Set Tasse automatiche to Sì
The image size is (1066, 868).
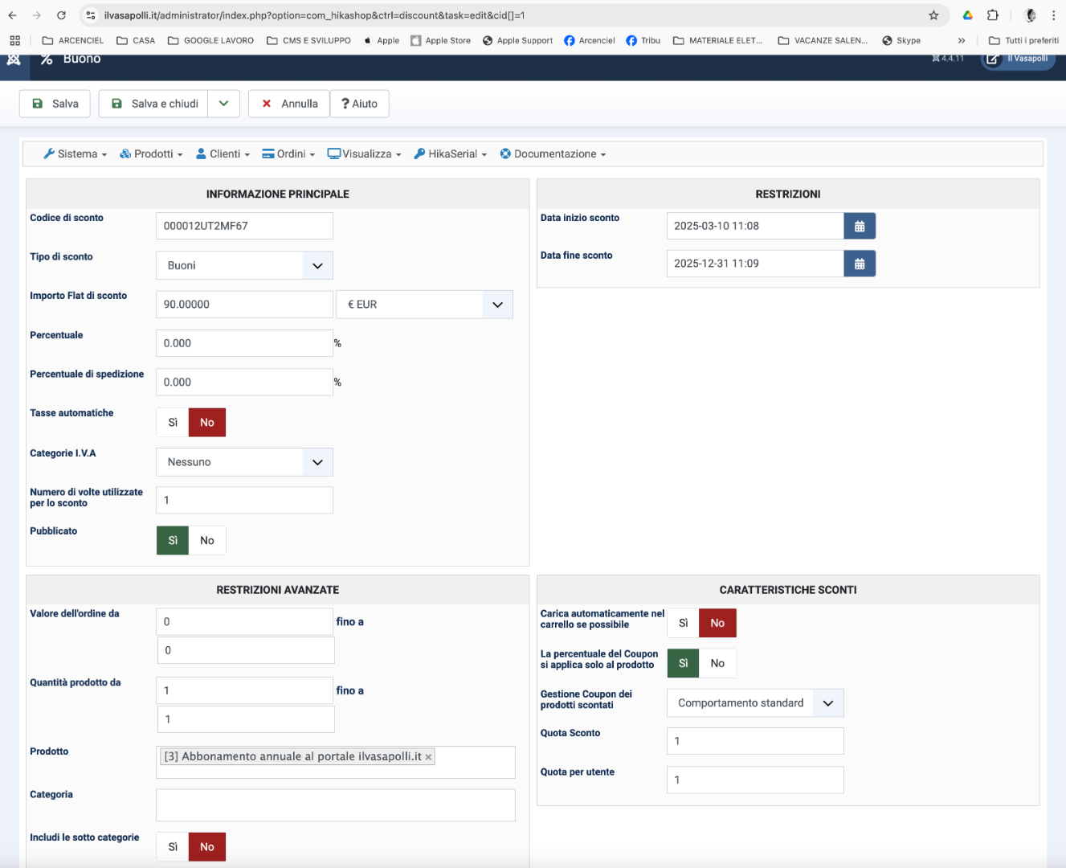(x=173, y=423)
